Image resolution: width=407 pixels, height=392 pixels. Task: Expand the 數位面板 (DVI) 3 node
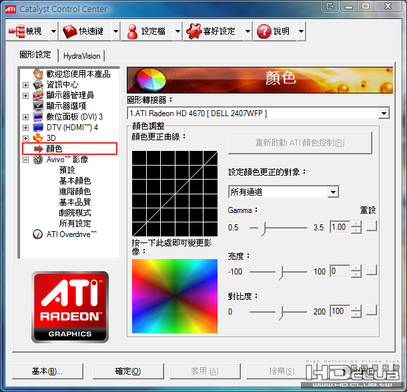[25, 117]
